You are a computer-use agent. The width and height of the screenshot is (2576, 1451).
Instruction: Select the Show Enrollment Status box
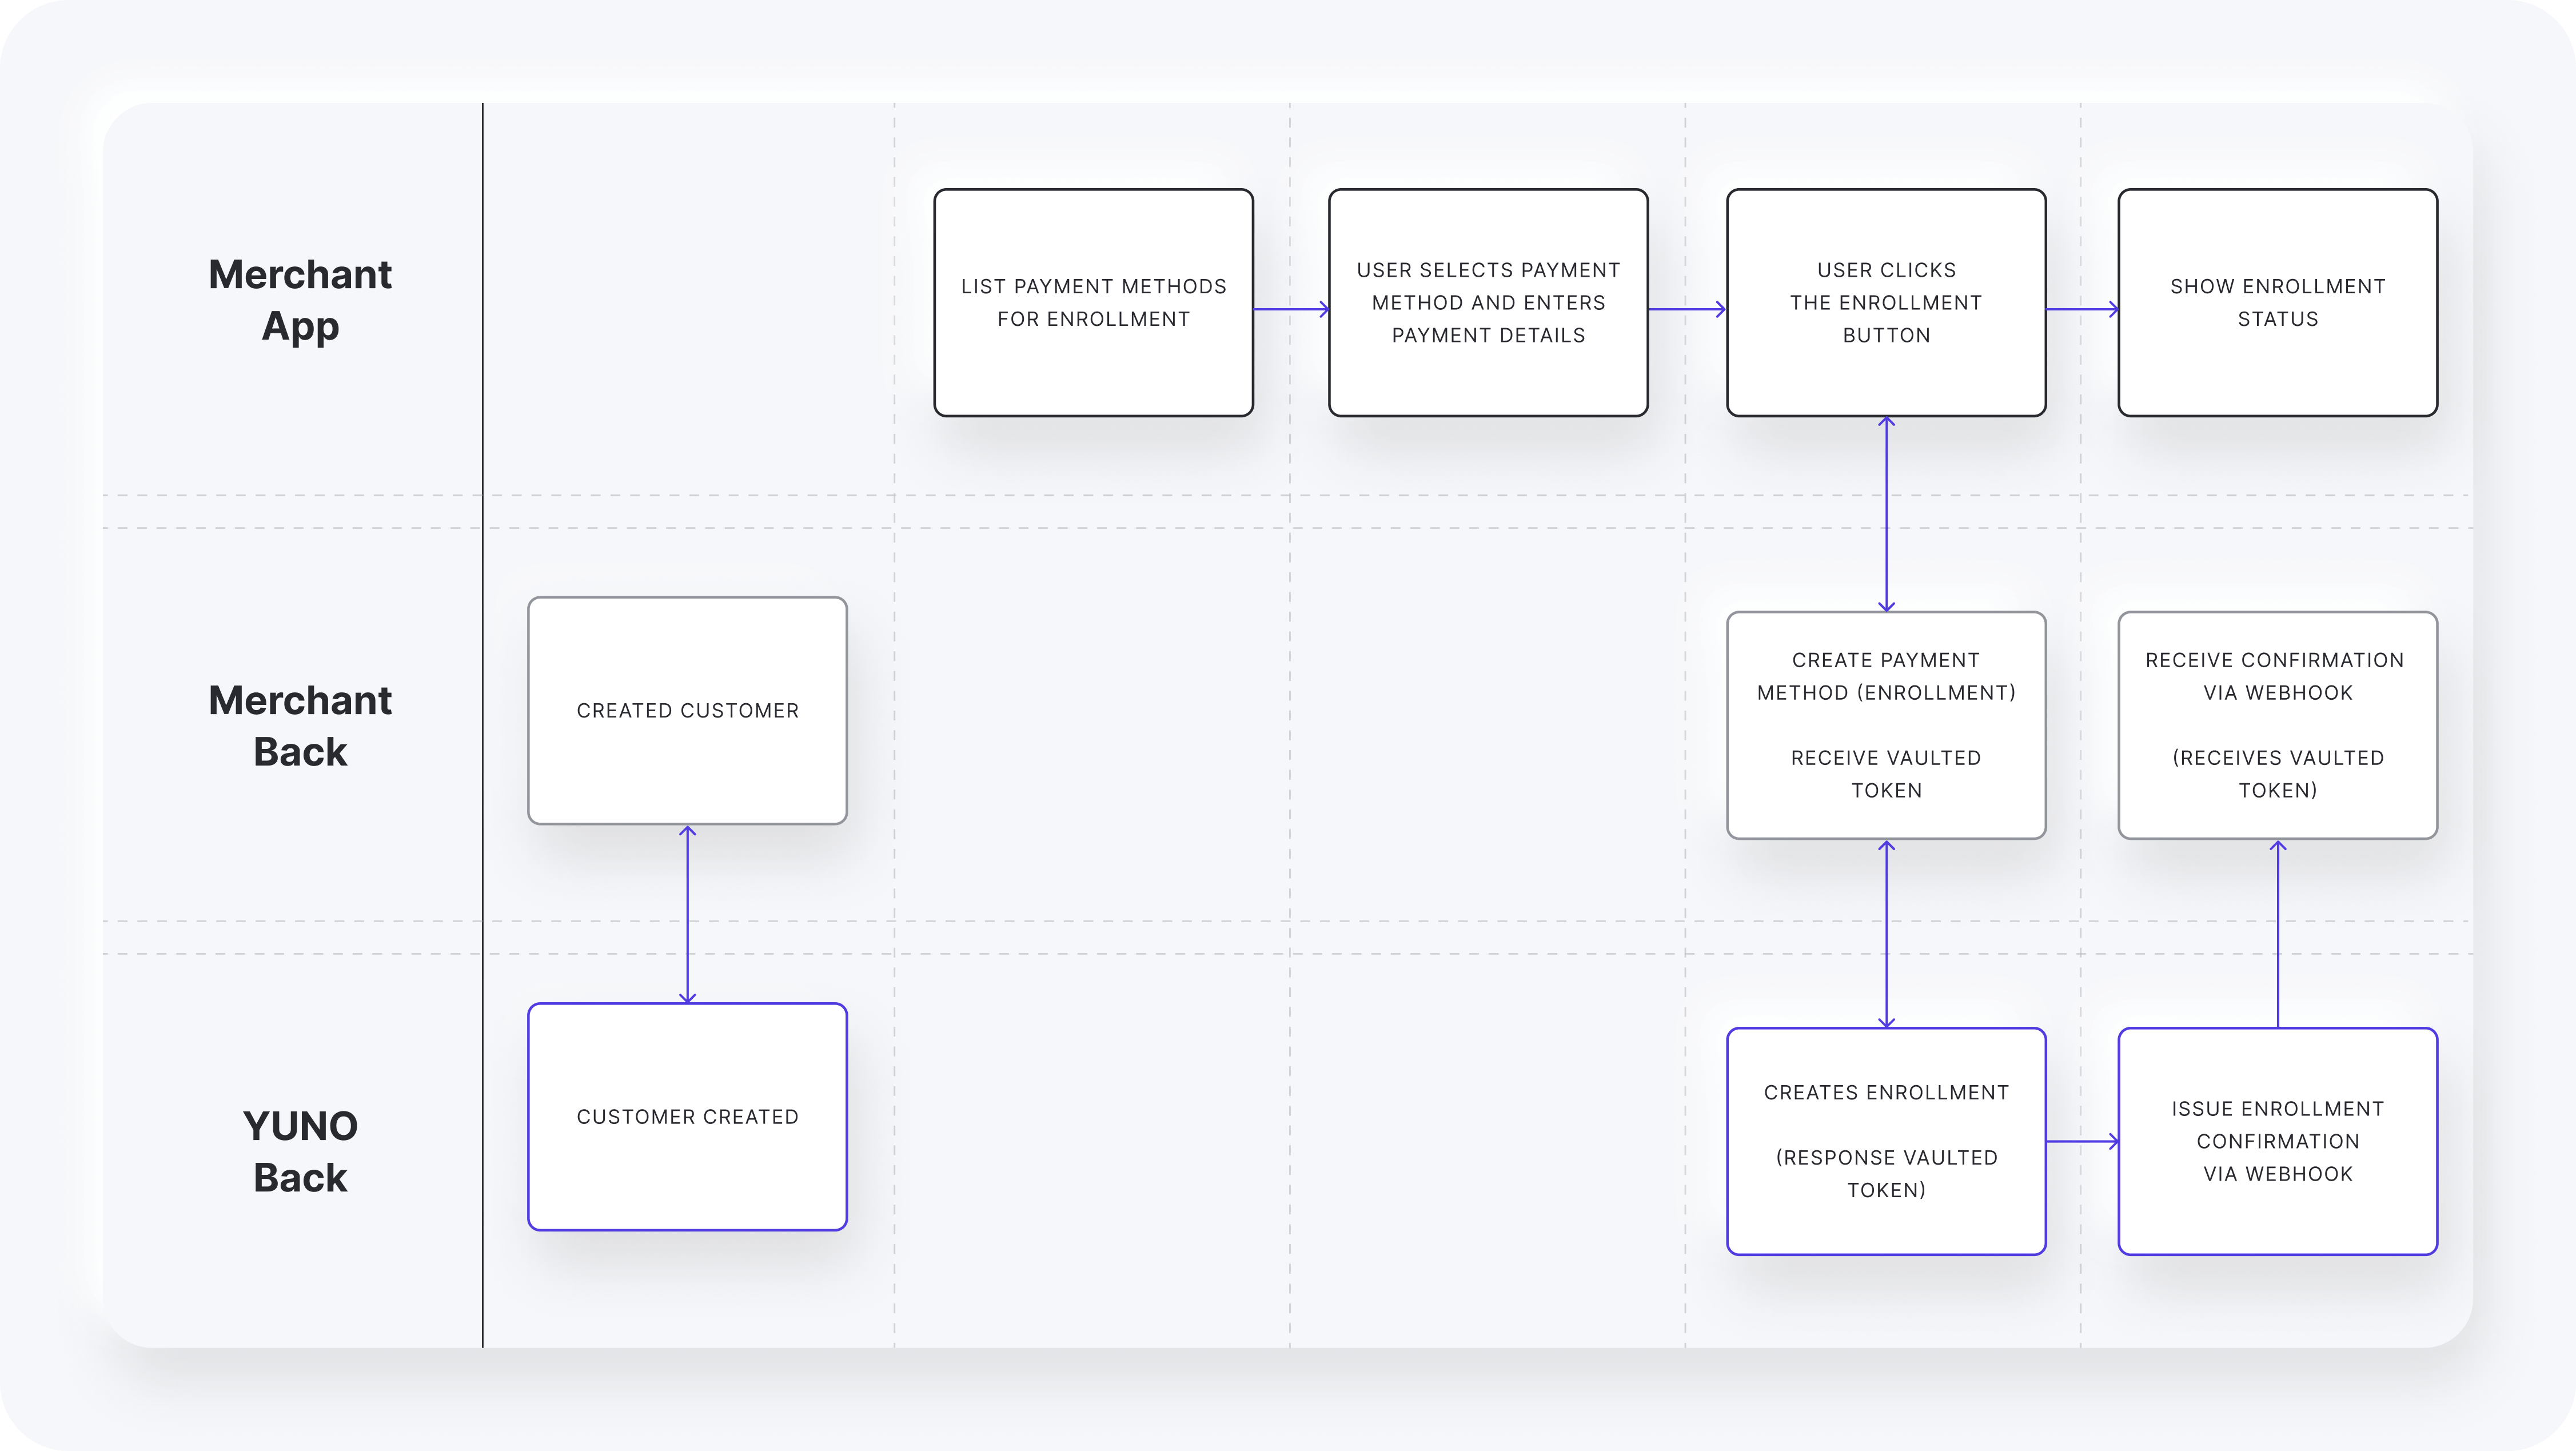coord(2277,302)
